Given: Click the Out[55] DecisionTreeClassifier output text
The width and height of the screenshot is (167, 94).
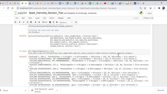Looking at the screenshot, I should (65, 41).
